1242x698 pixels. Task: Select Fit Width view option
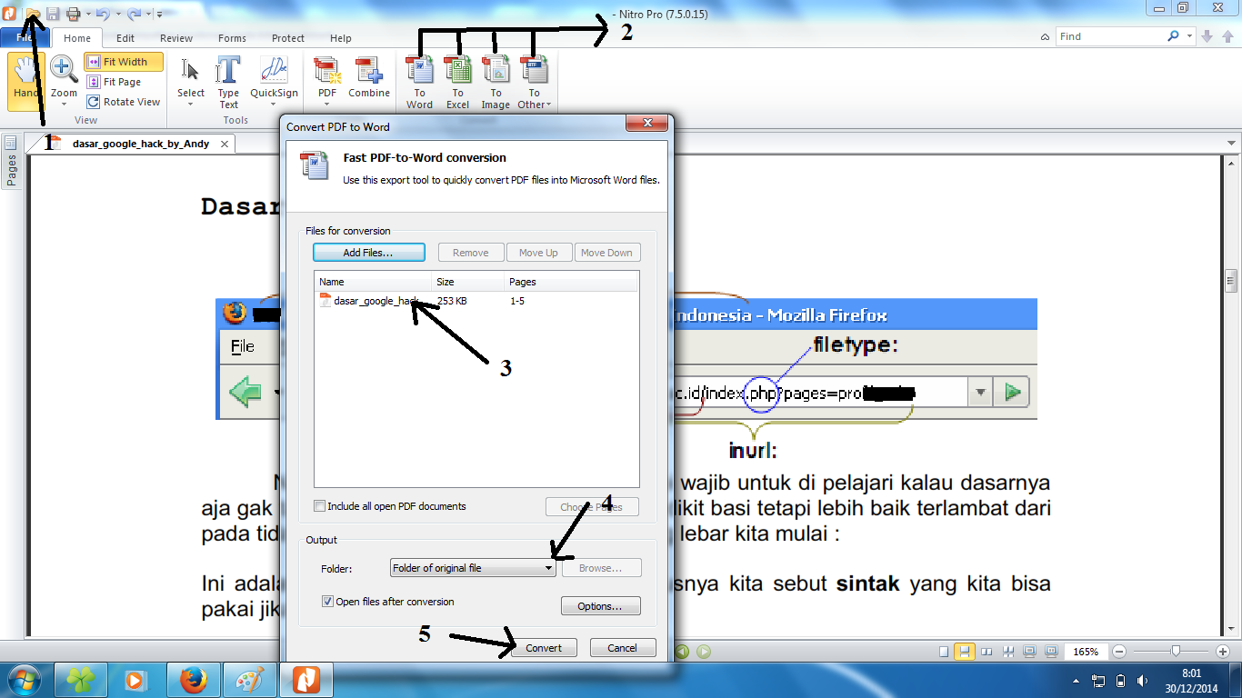[124, 62]
